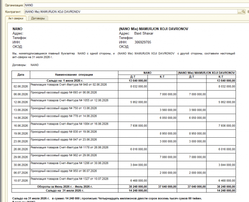Select the date cell 16.06.2026
The height and width of the screenshot is (202, 249).
[21, 126]
